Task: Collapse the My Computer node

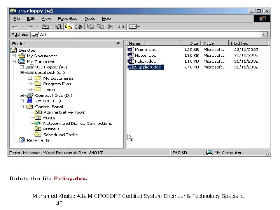Action: 14,61
